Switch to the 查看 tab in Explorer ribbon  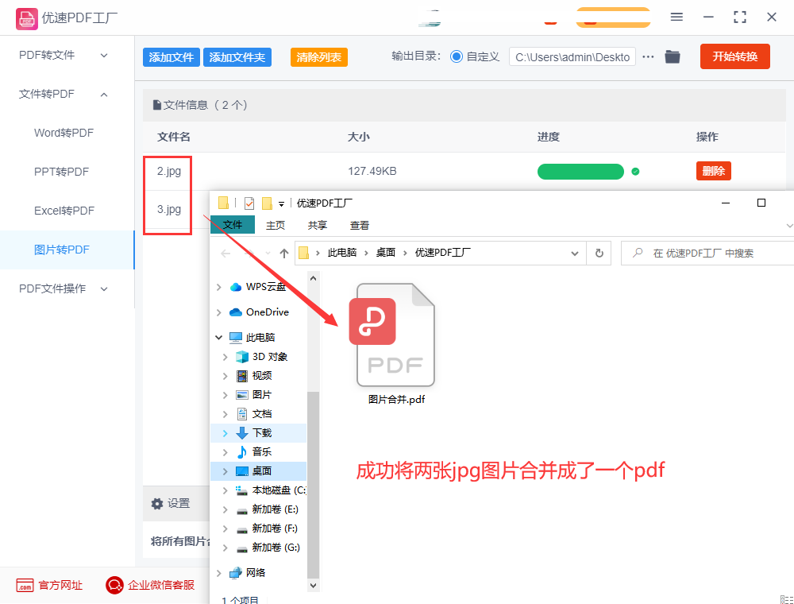click(359, 225)
